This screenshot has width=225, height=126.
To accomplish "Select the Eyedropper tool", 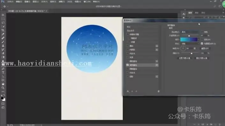I will click(3, 34).
